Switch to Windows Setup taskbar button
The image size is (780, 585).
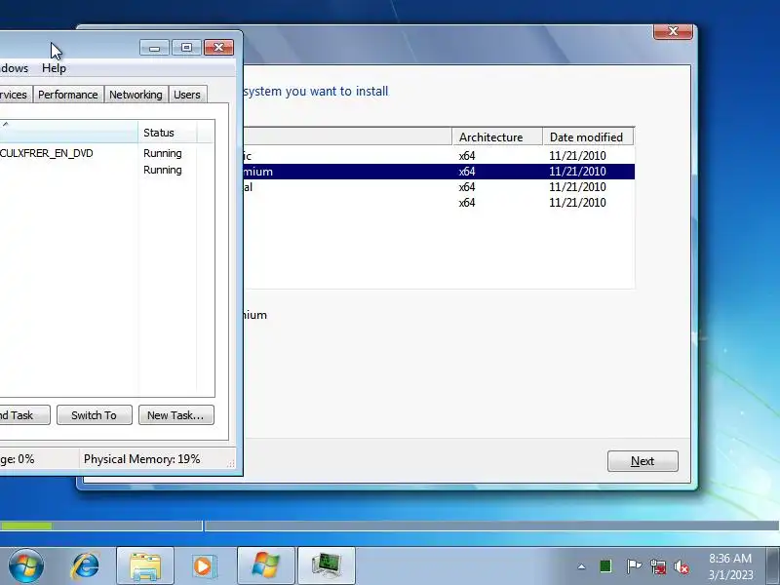(266, 566)
